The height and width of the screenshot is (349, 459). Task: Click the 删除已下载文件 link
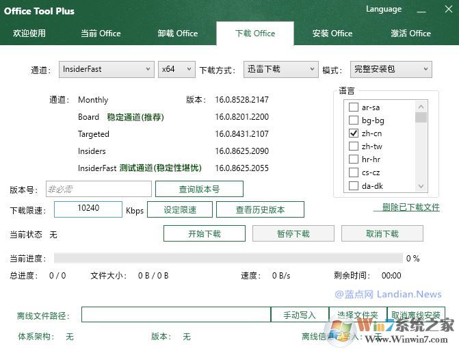[x=411, y=207]
